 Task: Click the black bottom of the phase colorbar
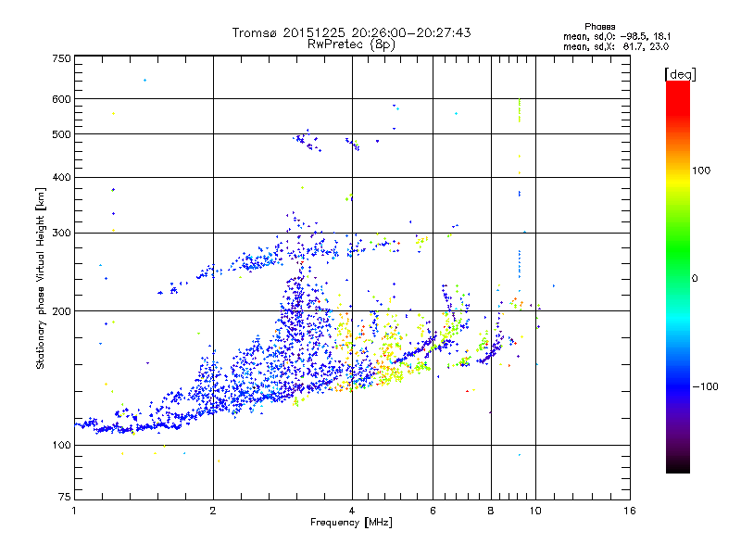tap(678, 466)
